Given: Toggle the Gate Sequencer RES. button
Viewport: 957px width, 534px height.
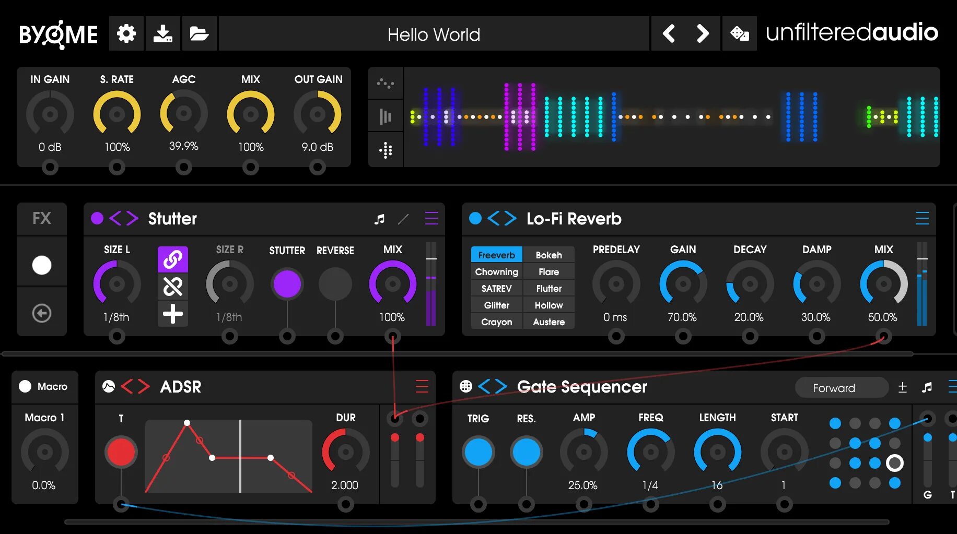Looking at the screenshot, I should pyautogui.click(x=527, y=452).
